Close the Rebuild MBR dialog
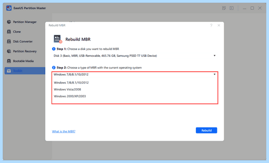Viewport: 269px width, 163px height. pyautogui.click(x=219, y=26)
